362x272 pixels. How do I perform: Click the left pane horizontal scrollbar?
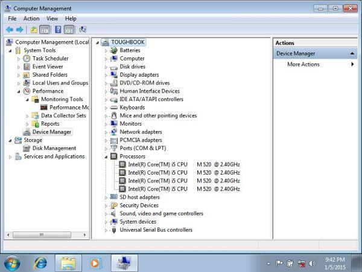point(42,235)
